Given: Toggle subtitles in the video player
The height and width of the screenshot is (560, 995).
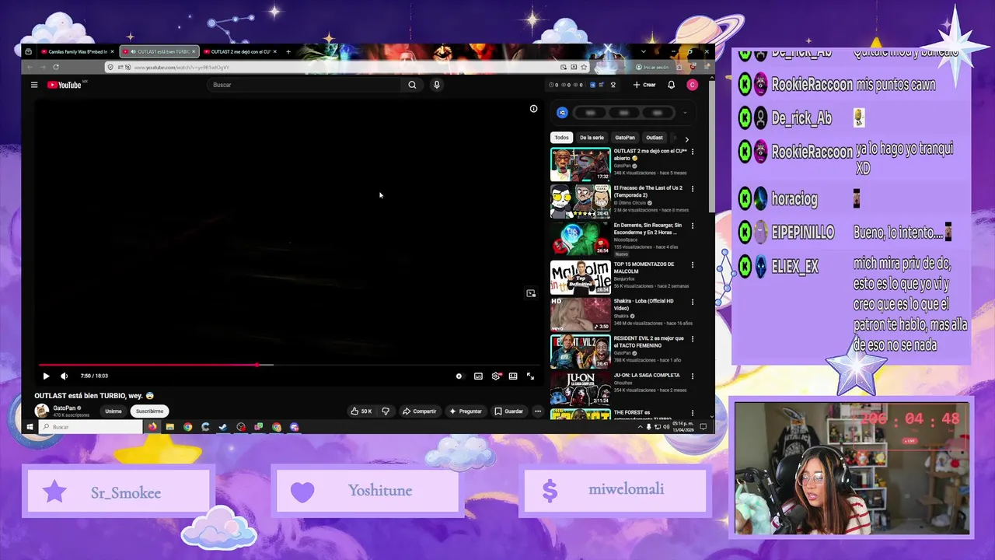Looking at the screenshot, I should click(478, 376).
